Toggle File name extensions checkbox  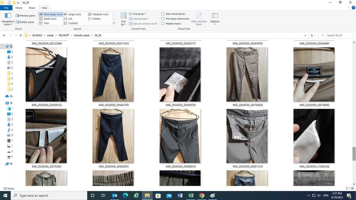pyautogui.click(x=163, y=19)
